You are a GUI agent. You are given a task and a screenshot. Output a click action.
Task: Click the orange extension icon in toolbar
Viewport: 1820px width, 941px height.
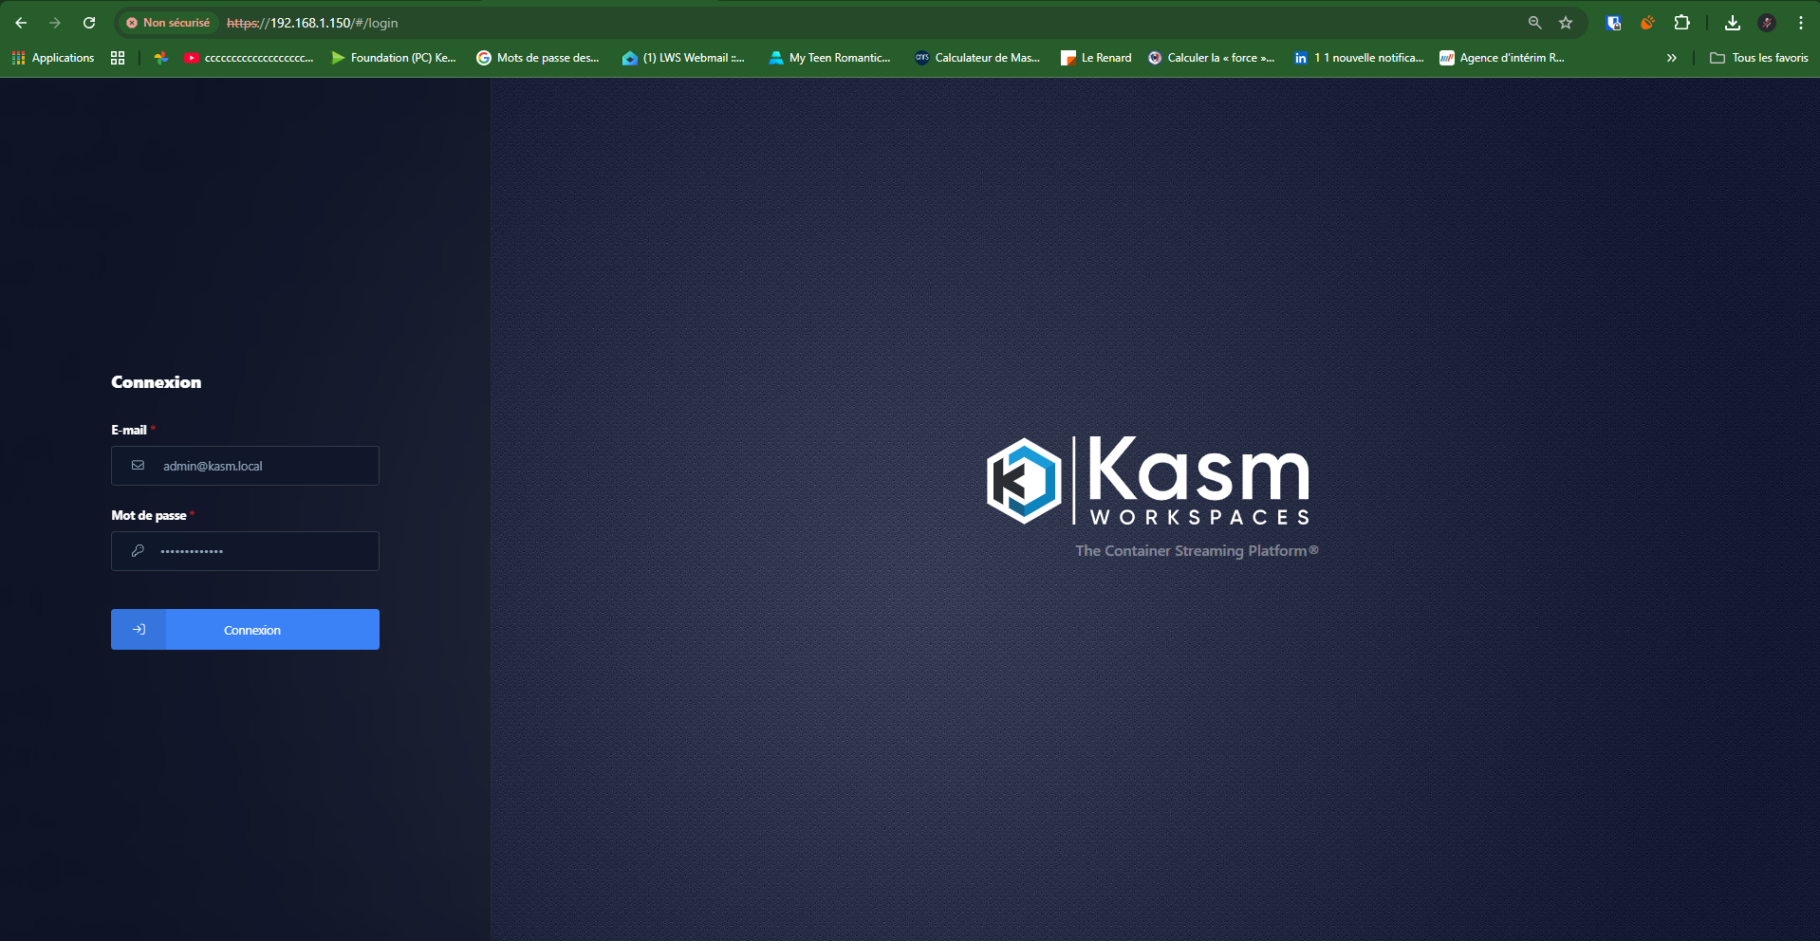coord(1647,23)
